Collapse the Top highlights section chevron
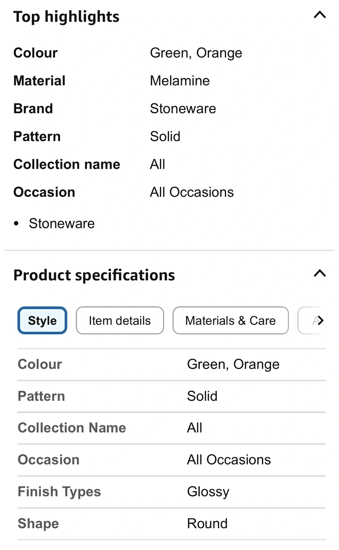 coord(320,15)
